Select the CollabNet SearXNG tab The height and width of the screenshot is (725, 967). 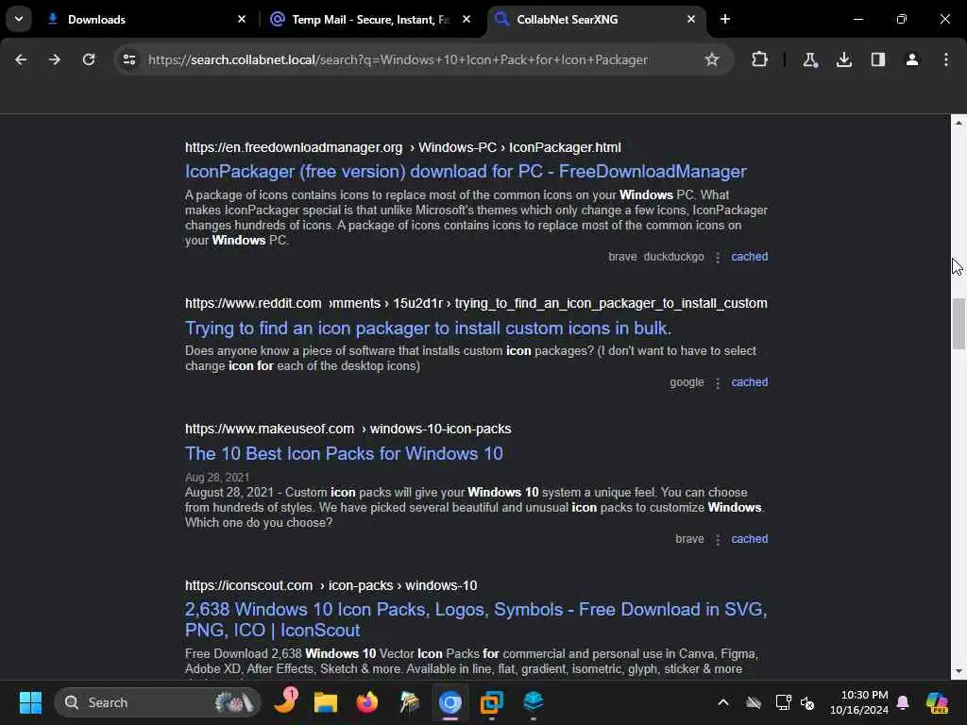pos(596,19)
